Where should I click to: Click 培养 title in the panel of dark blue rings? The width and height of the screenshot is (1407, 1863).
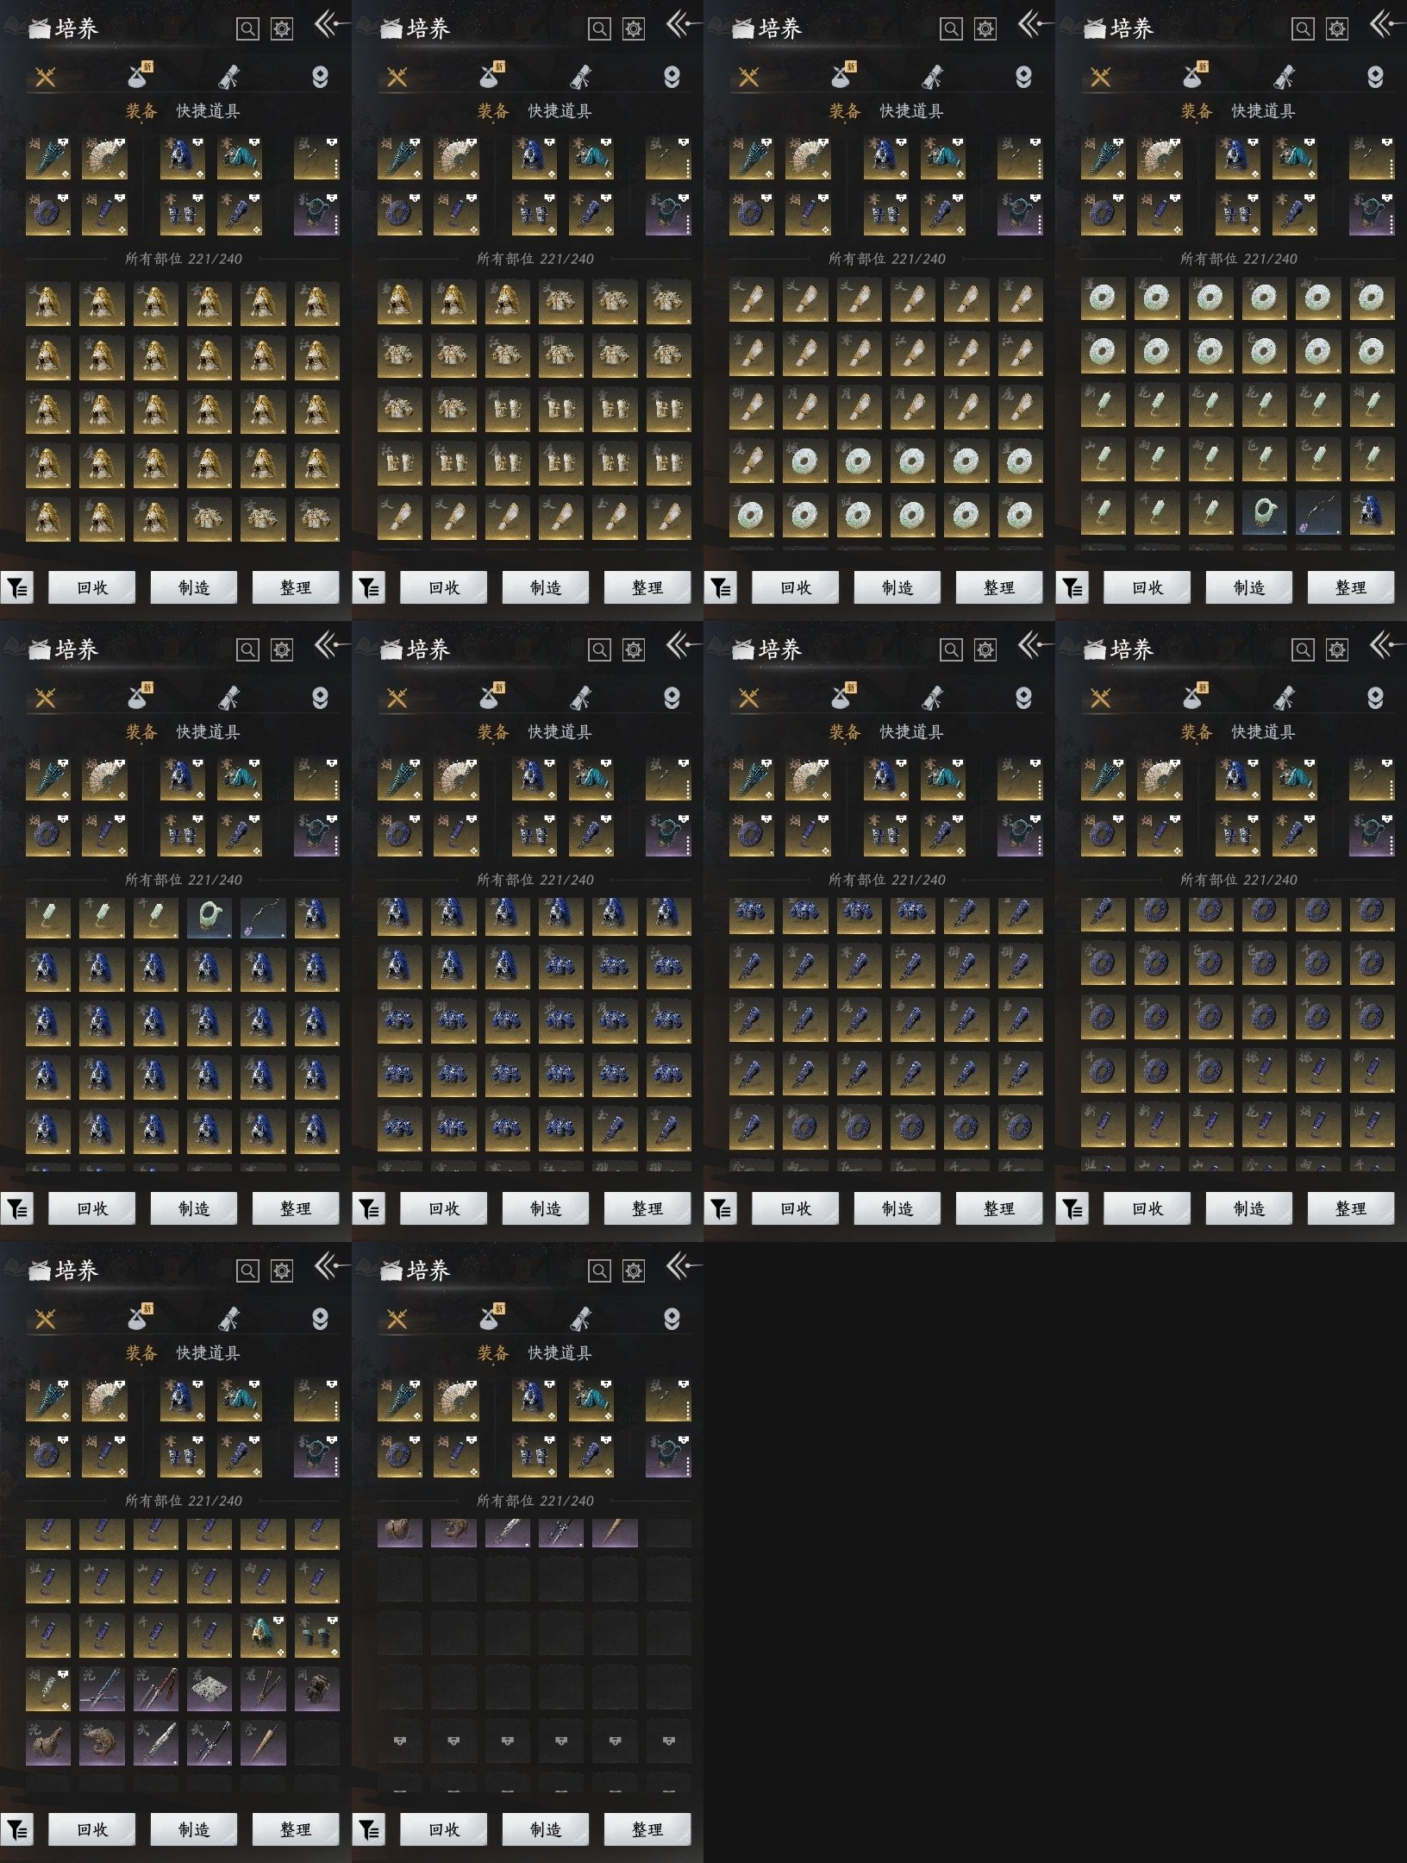tap(1131, 649)
